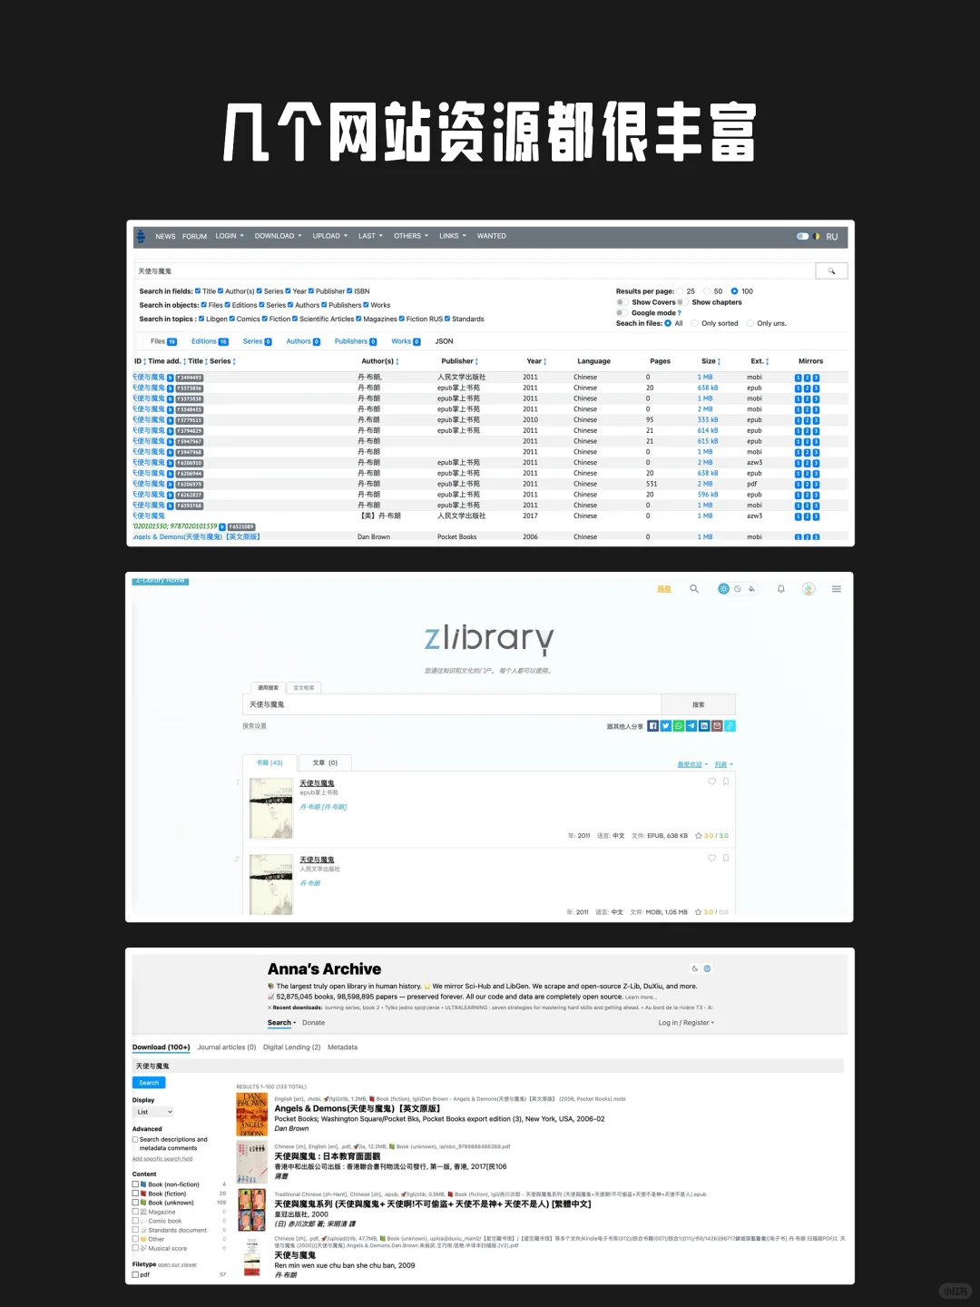Enable the Google mode toggle
This screenshot has width=980, height=1307.
pyautogui.click(x=622, y=313)
